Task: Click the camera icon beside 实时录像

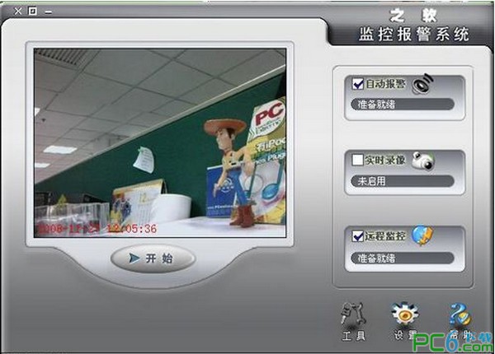Action: click(423, 161)
